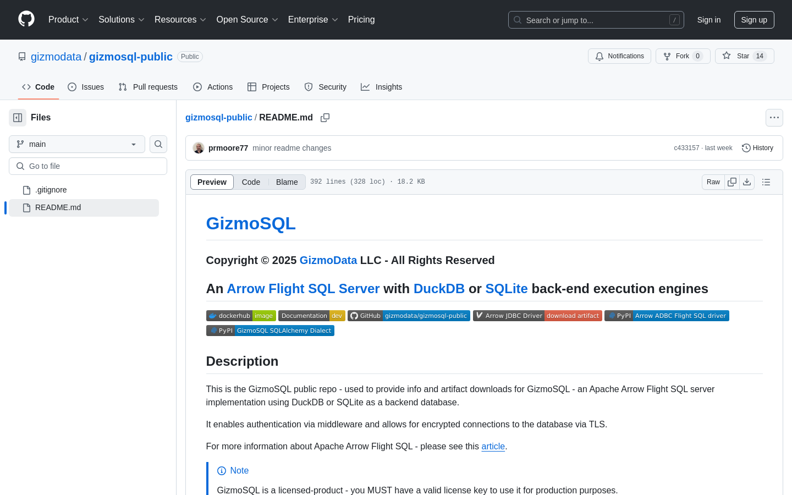Open the README outline list
This screenshot has height=495, width=792.
click(x=766, y=182)
